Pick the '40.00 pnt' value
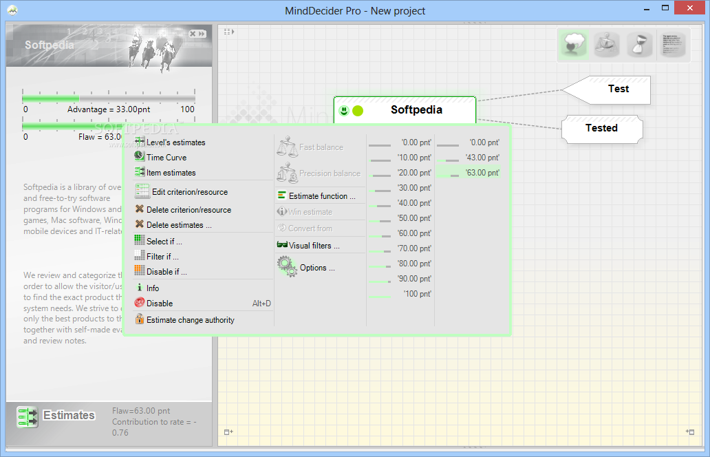This screenshot has width=710, height=457. pyautogui.click(x=400, y=203)
